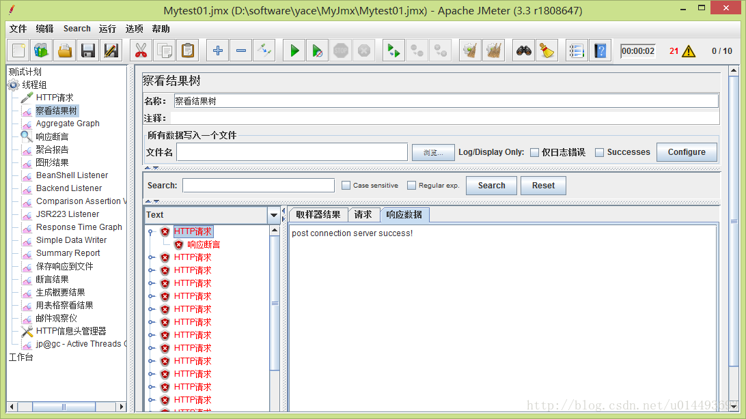Select Aggregate Graph in the test plan tree
Image resolution: width=746 pixels, height=419 pixels.
click(x=68, y=124)
